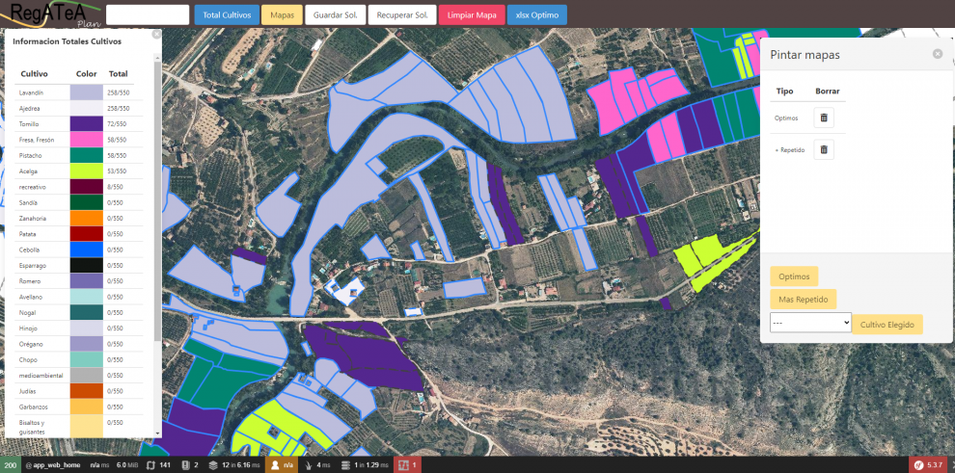Delete the + Repetido map entry
The image size is (955, 473).
pyautogui.click(x=823, y=149)
